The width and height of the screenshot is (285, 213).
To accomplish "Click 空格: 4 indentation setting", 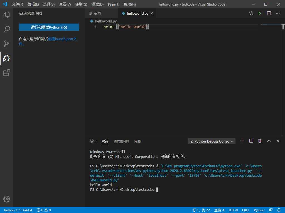I will pyautogui.click(x=219, y=210).
